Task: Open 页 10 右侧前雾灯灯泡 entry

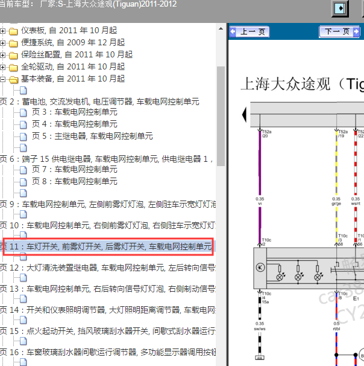Action: click(108, 226)
